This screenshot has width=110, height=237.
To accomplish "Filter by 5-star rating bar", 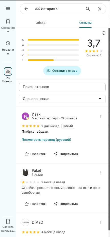I will 53,40.
